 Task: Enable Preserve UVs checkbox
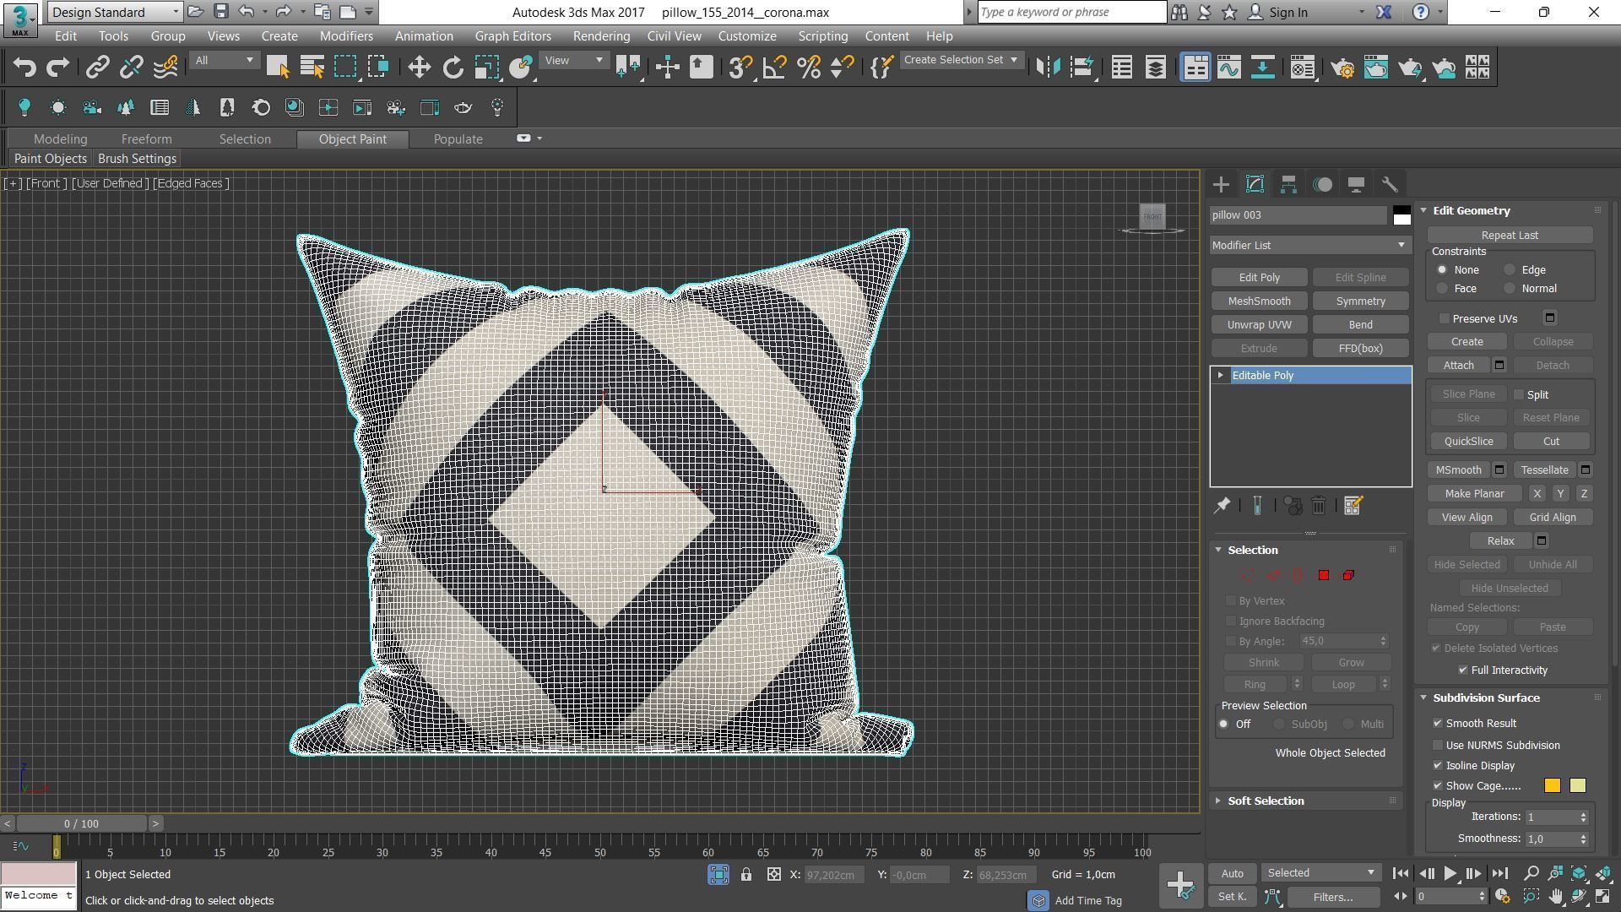(1445, 319)
